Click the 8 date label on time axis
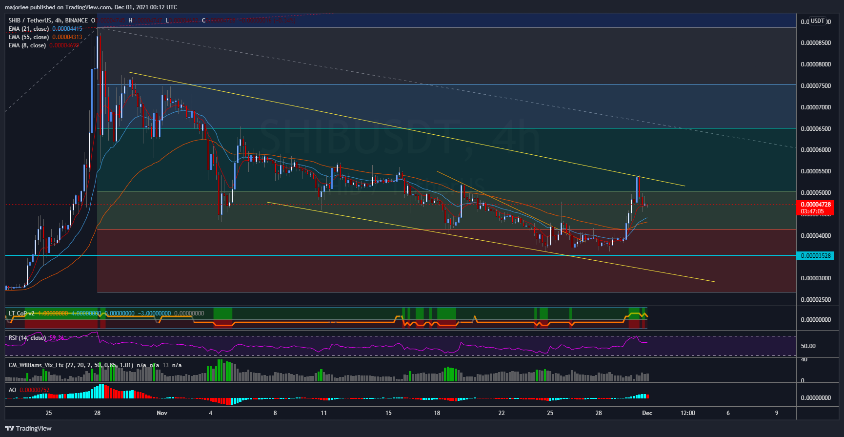 pos(275,413)
